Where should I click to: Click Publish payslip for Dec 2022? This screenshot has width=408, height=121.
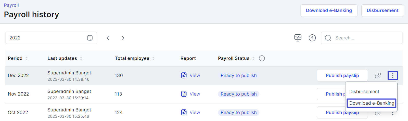coord(342,75)
